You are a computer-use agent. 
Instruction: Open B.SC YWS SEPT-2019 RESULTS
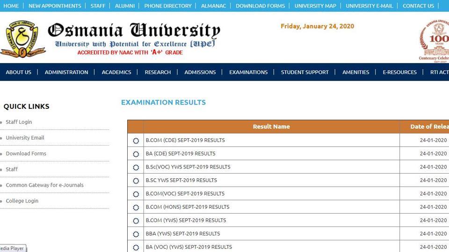click(x=181, y=180)
